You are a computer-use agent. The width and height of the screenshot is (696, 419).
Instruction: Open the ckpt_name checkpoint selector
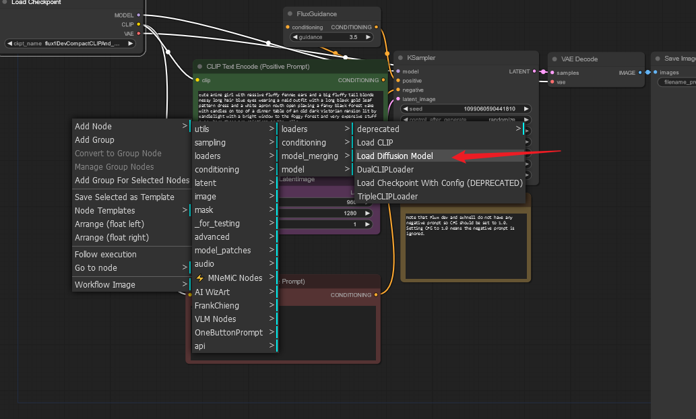(x=70, y=44)
